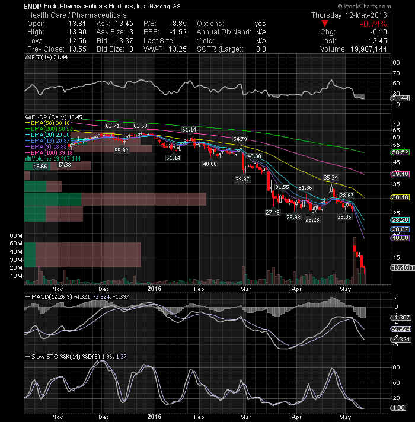
Task: Click the 63.71 price peak label
Action: coord(112,126)
